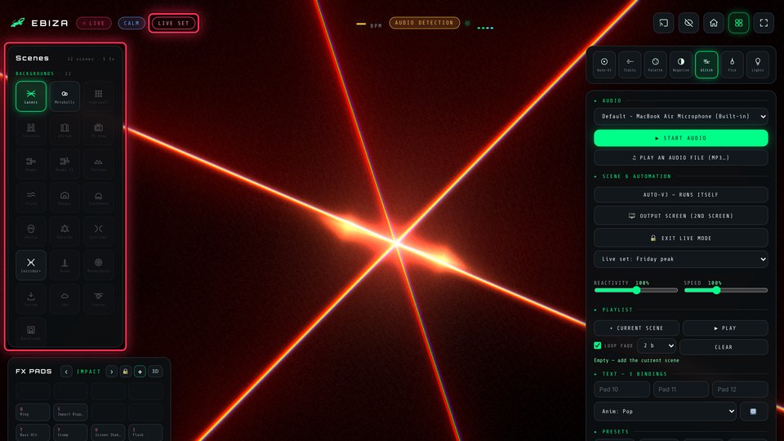Click the Pad 10 text field
The height and width of the screenshot is (441, 784).
click(621, 389)
